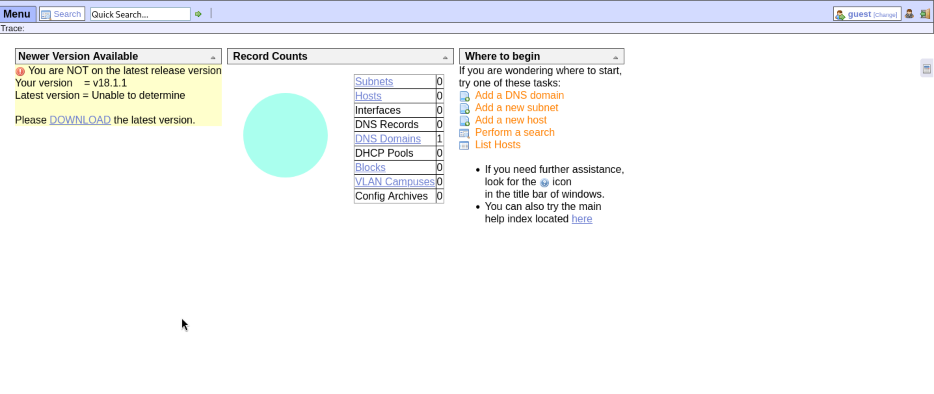The height and width of the screenshot is (394, 934).
Task: Click the Add a new host icon
Action: click(464, 121)
